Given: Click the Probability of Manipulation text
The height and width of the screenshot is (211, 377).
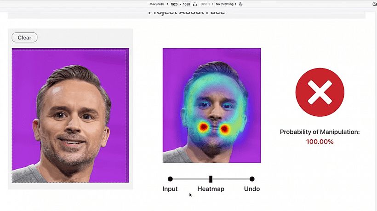Looking at the screenshot, I should pos(320,132).
